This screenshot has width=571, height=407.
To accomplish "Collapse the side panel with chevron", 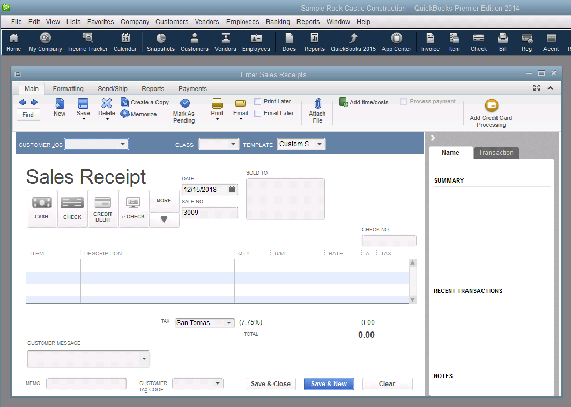I will [x=433, y=138].
